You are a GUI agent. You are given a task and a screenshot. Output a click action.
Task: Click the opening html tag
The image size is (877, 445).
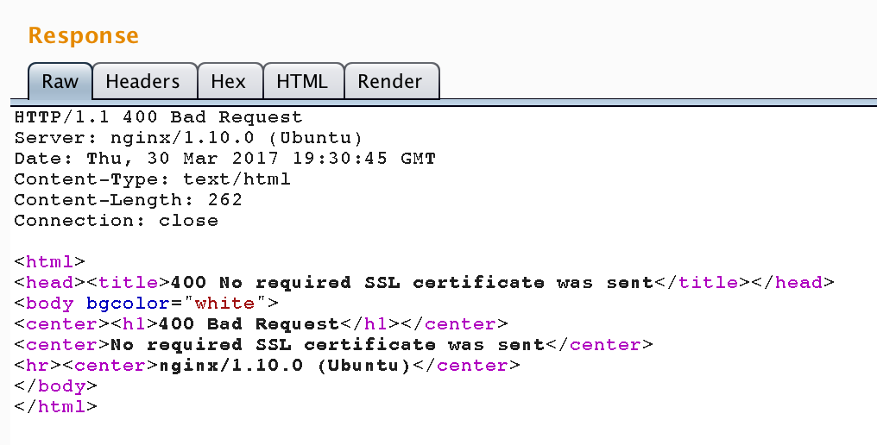50,261
